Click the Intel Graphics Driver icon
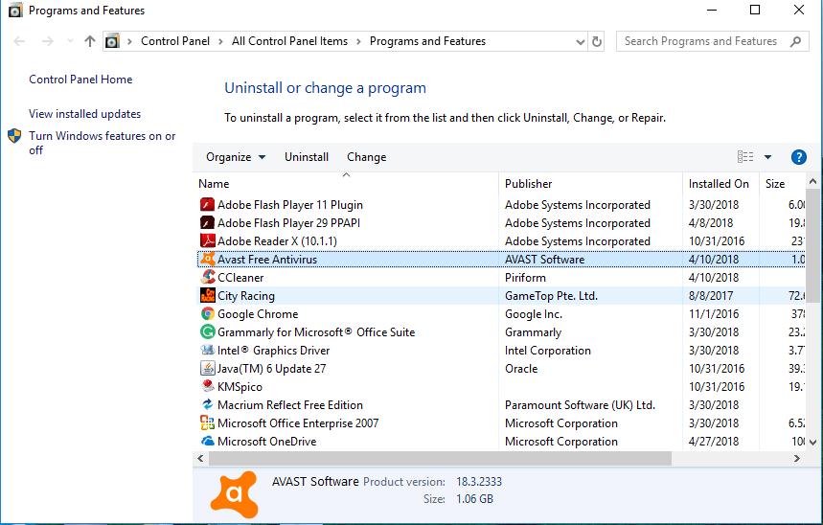This screenshot has height=525, width=823. (x=207, y=351)
